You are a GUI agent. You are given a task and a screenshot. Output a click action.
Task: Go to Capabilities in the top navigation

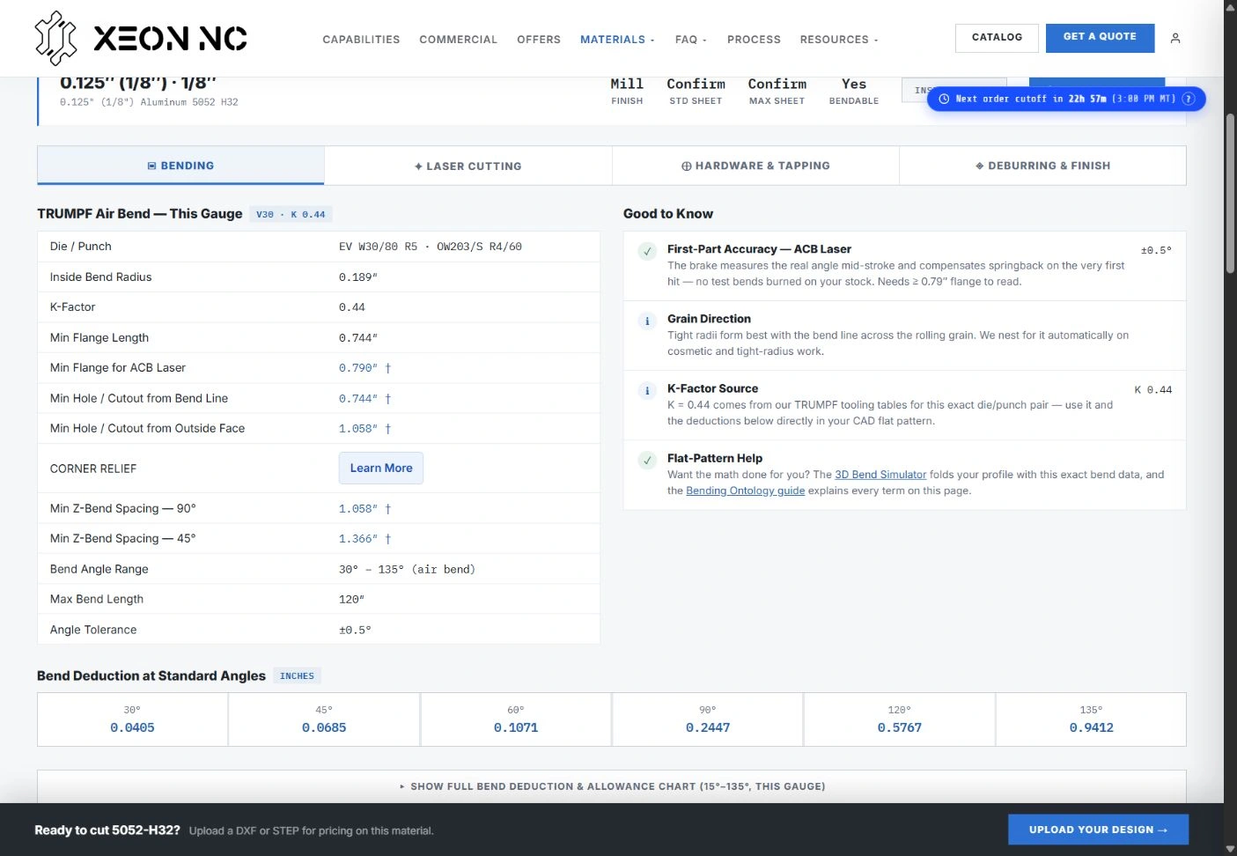(x=361, y=40)
